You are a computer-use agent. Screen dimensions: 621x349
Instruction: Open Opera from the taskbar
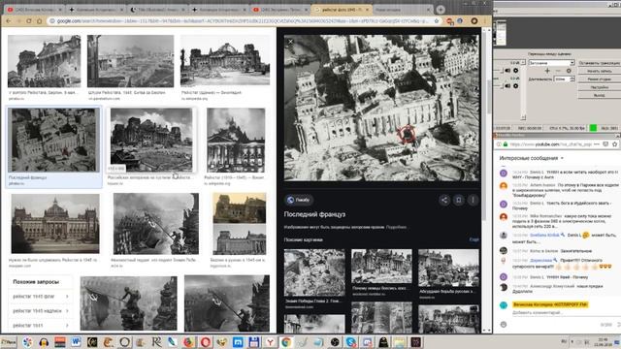click(x=206, y=342)
